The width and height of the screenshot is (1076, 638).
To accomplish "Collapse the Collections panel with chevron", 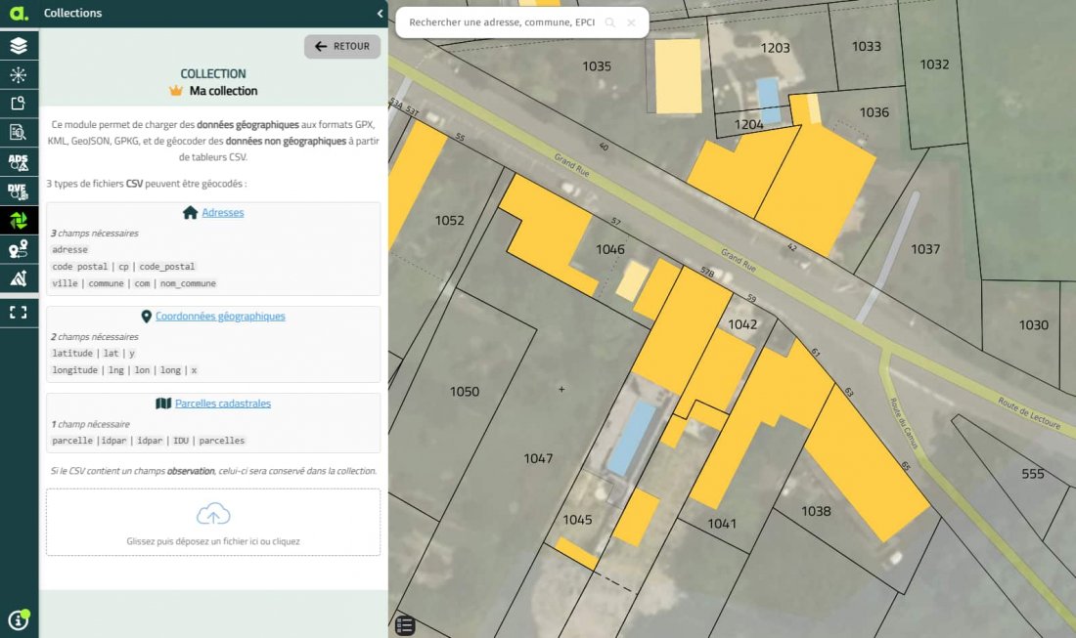I will click(380, 14).
